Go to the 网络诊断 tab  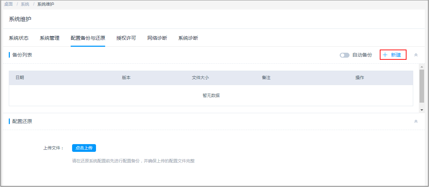[x=157, y=38]
